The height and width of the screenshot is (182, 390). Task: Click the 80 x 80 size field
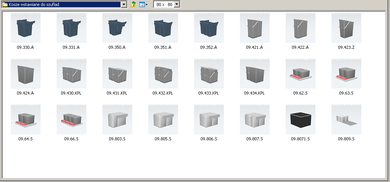pos(164,4)
